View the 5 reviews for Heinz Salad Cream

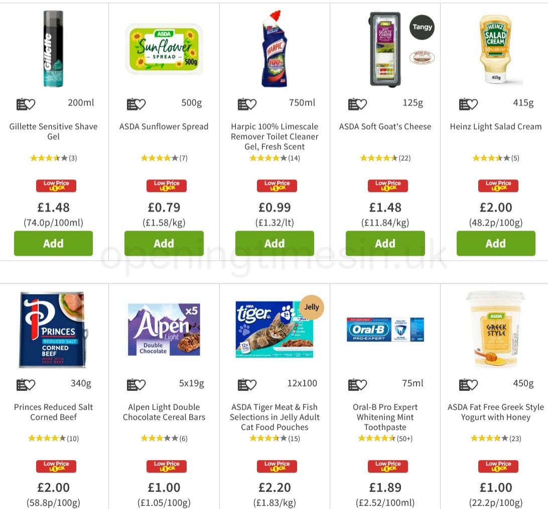[514, 158]
